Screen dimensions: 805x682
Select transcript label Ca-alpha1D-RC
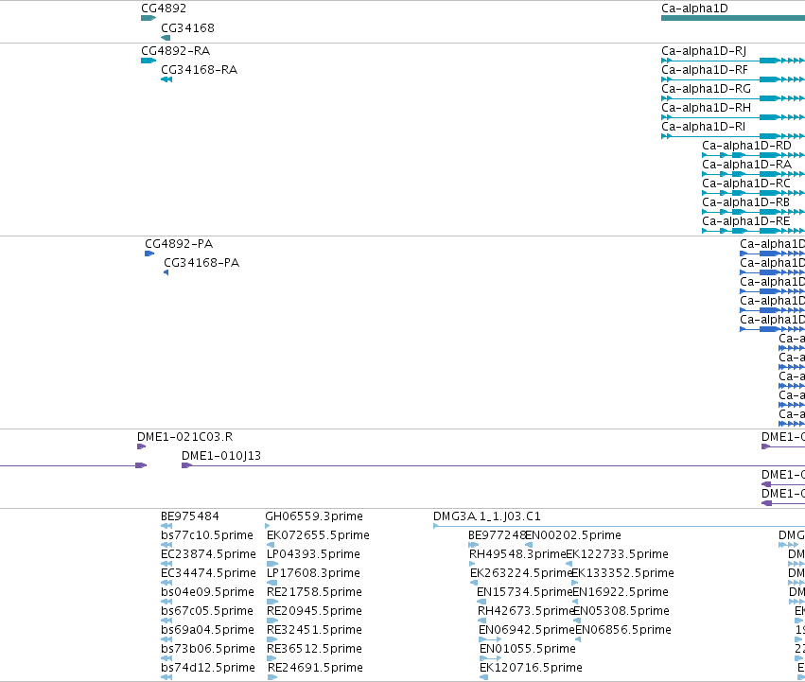click(746, 184)
